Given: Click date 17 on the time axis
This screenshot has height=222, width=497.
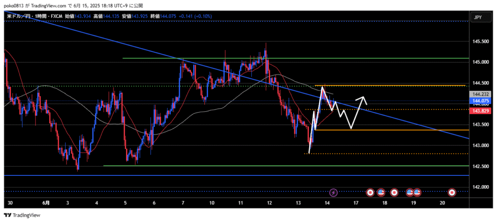Looking at the screenshot, I should click(356, 202).
